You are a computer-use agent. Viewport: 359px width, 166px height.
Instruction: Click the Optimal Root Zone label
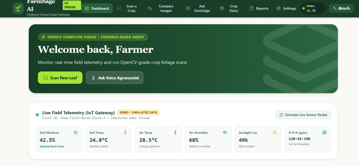click(52, 146)
